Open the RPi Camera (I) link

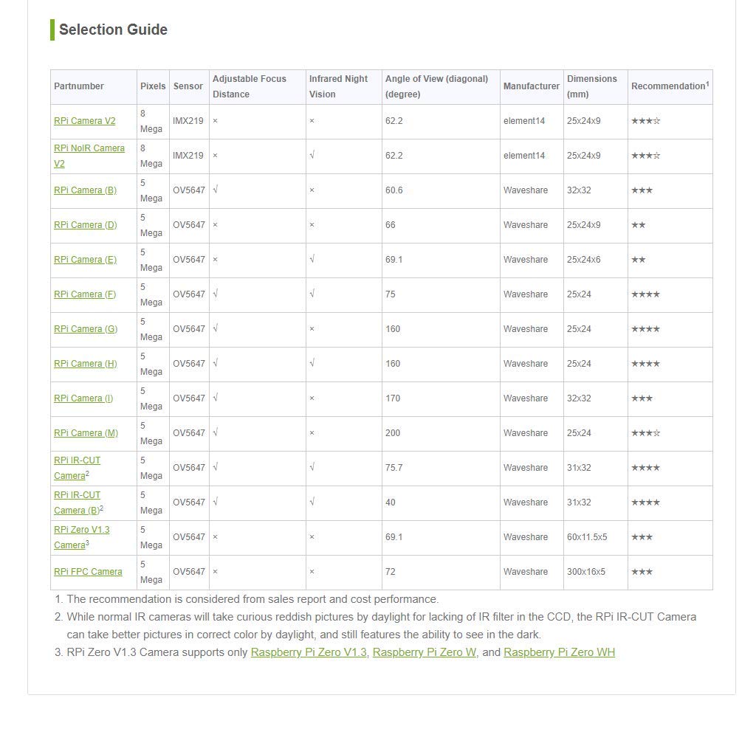coord(83,398)
